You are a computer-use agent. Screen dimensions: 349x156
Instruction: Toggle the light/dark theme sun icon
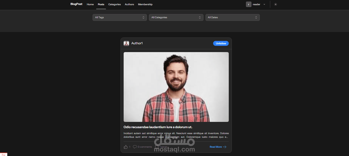pos(276,4)
